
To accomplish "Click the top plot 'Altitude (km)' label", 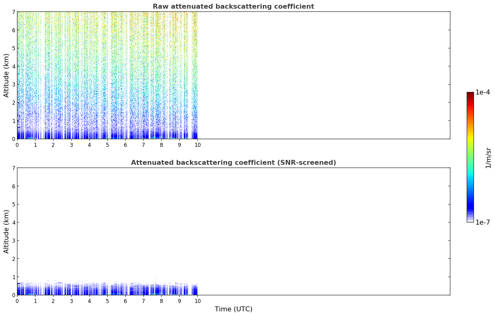I will coord(7,75).
